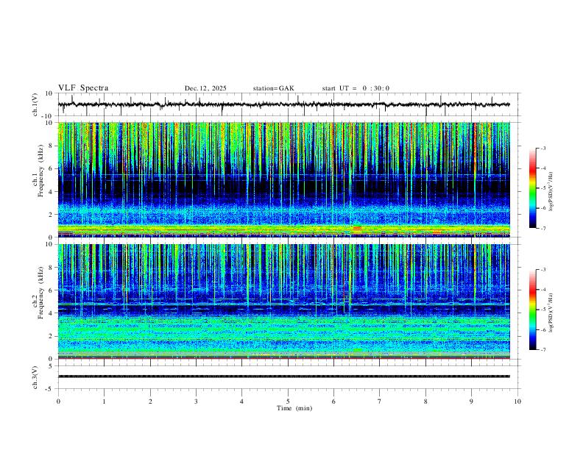Image resolution: width=583 pixels, height=450 pixels.
Task: Click the ch.2 spectrogram panel center
Action: [284, 301]
